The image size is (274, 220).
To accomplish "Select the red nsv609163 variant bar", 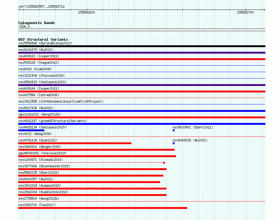I will pos(142,59).
